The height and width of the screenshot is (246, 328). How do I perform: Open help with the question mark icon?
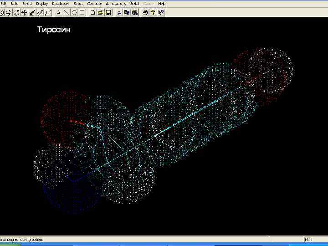coord(153,13)
